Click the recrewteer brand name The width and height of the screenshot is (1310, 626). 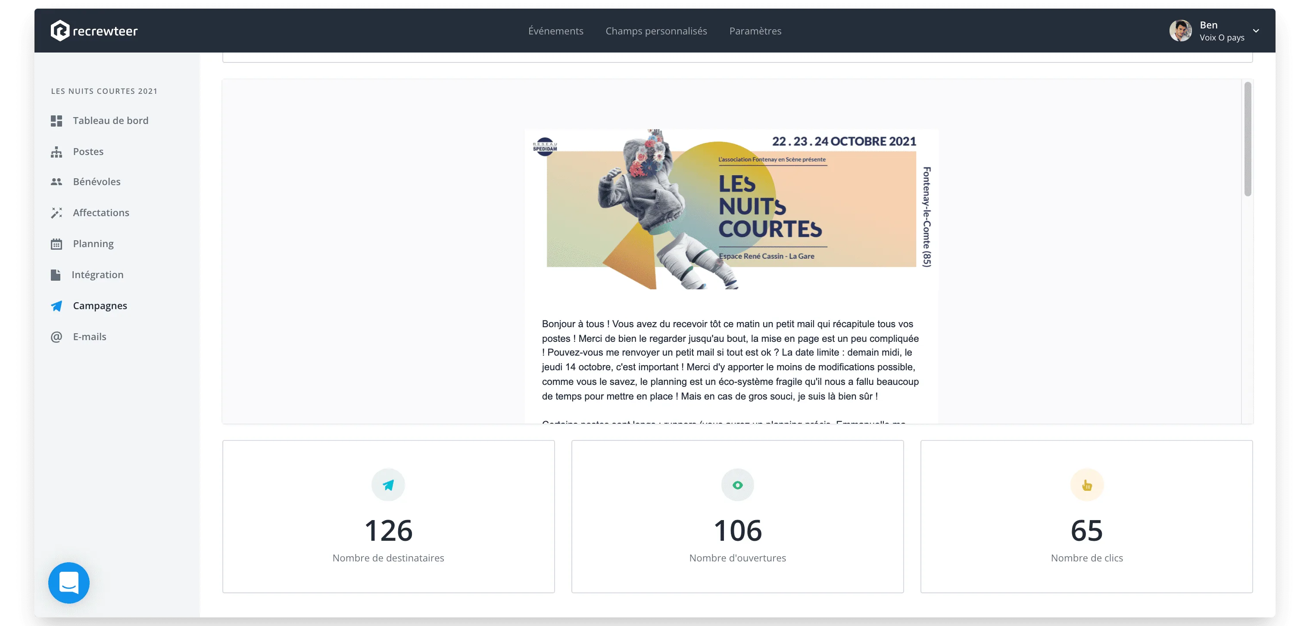[105, 31]
